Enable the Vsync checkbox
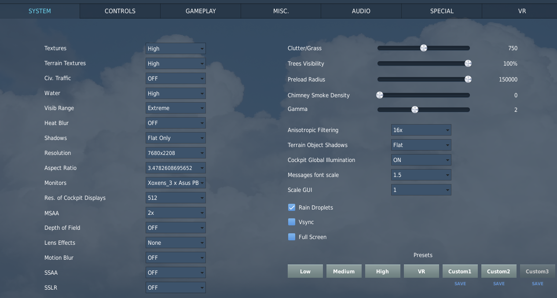 [292, 222]
